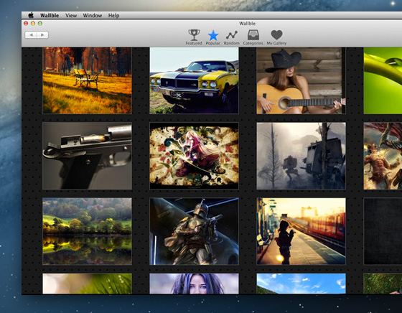Open the Help menu
This screenshot has height=313, width=402.
click(x=113, y=15)
